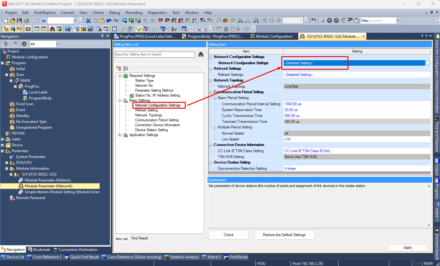The image size is (440, 266).
Task: Click the Apply button
Action: [x=408, y=247]
